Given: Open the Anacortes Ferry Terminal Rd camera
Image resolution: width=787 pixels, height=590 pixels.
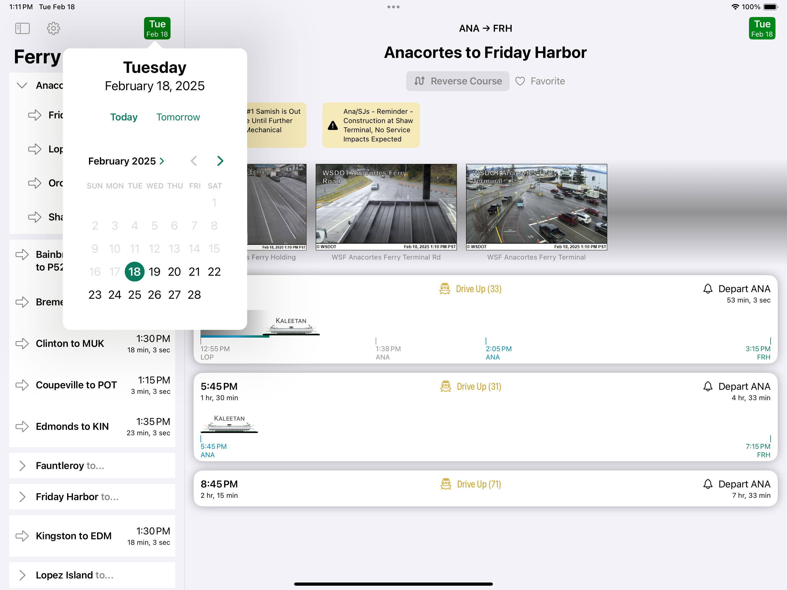Looking at the screenshot, I should 386,207.
